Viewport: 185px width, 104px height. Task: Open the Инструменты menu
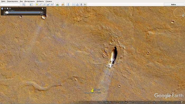point(30,1)
